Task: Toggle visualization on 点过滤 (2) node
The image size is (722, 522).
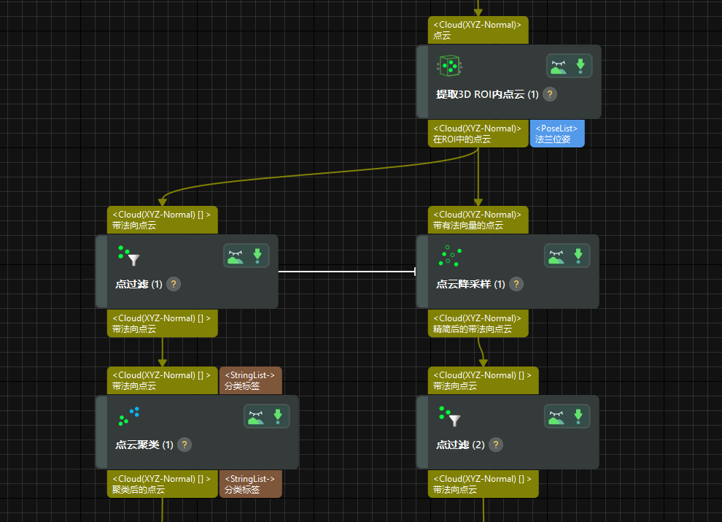Action: coord(556,416)
